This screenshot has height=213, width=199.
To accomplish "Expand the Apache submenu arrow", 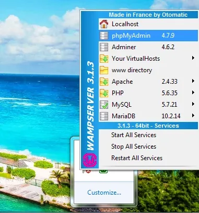I will (193, 81).
